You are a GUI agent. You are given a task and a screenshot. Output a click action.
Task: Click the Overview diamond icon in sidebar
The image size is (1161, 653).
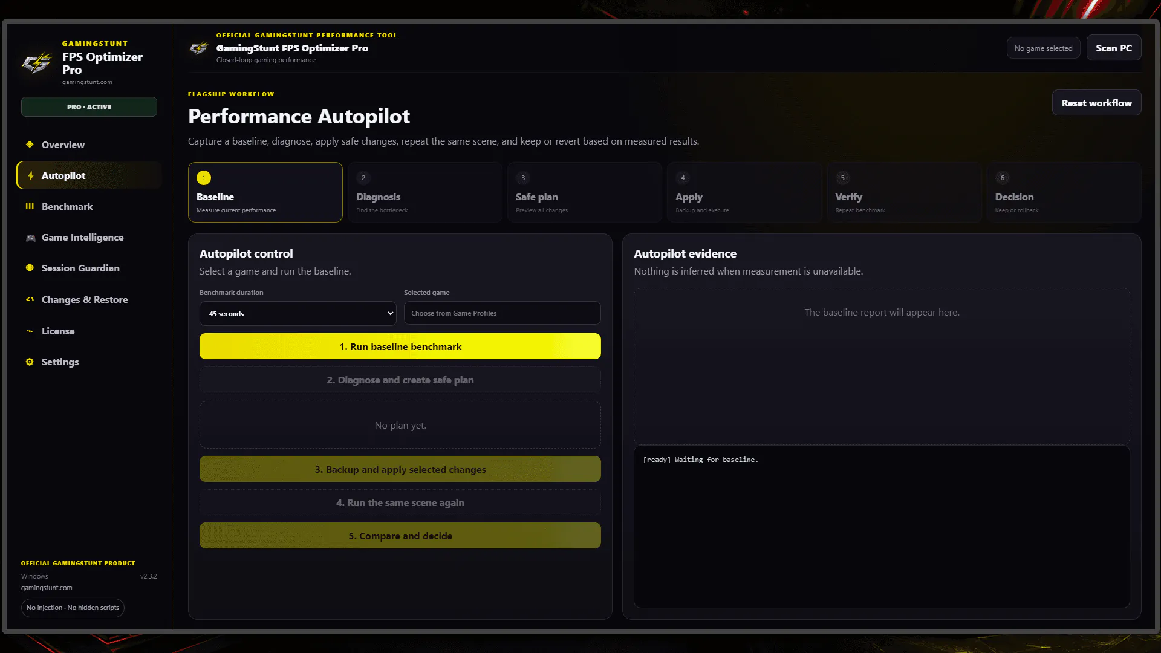[30, 145]
